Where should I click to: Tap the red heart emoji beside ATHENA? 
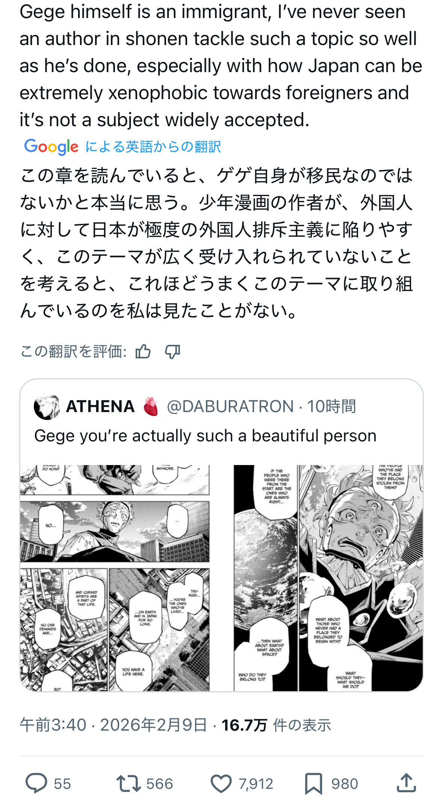[x=151, y=406]
